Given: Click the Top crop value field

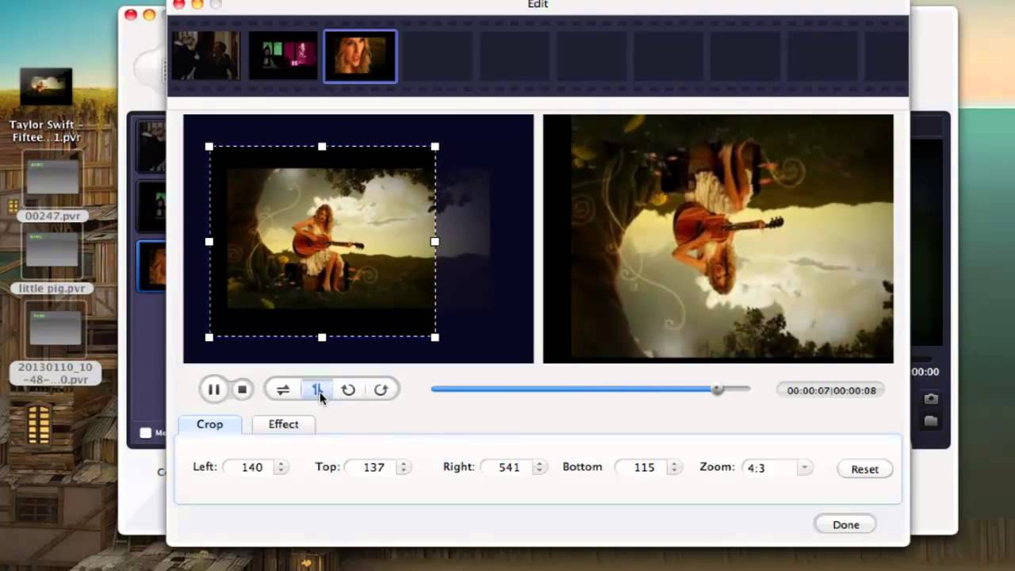Looking at the screenshot, I should [370, 467].
